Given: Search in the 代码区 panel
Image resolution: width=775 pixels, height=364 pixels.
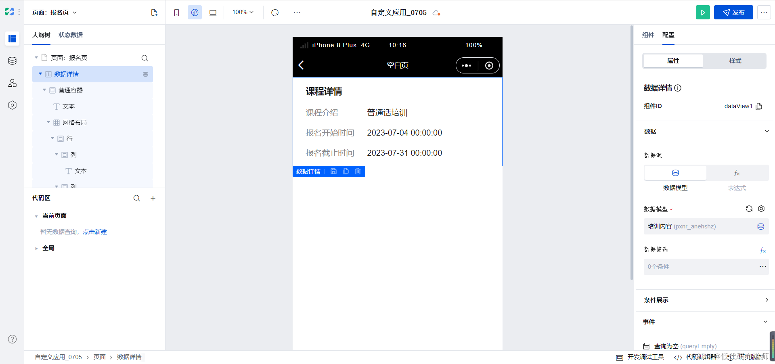Looking at the screenshot, I should tap(137, 198).
